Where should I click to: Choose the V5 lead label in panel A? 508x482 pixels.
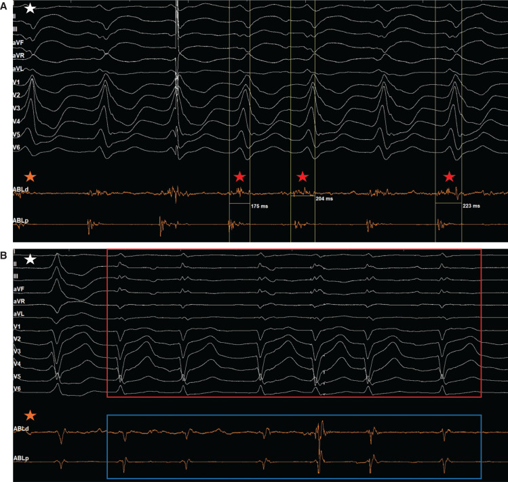(x=16, y=134)
